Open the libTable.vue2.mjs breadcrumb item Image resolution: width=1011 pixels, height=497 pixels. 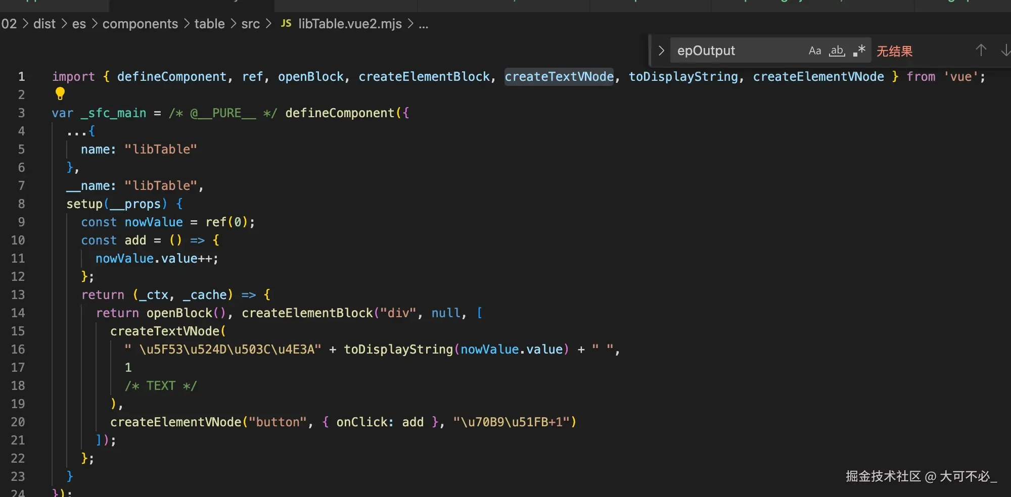coord(350,24)
